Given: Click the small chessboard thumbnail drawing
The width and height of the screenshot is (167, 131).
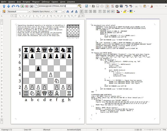Looking at the screenshot, I should (x=73, y=31).
